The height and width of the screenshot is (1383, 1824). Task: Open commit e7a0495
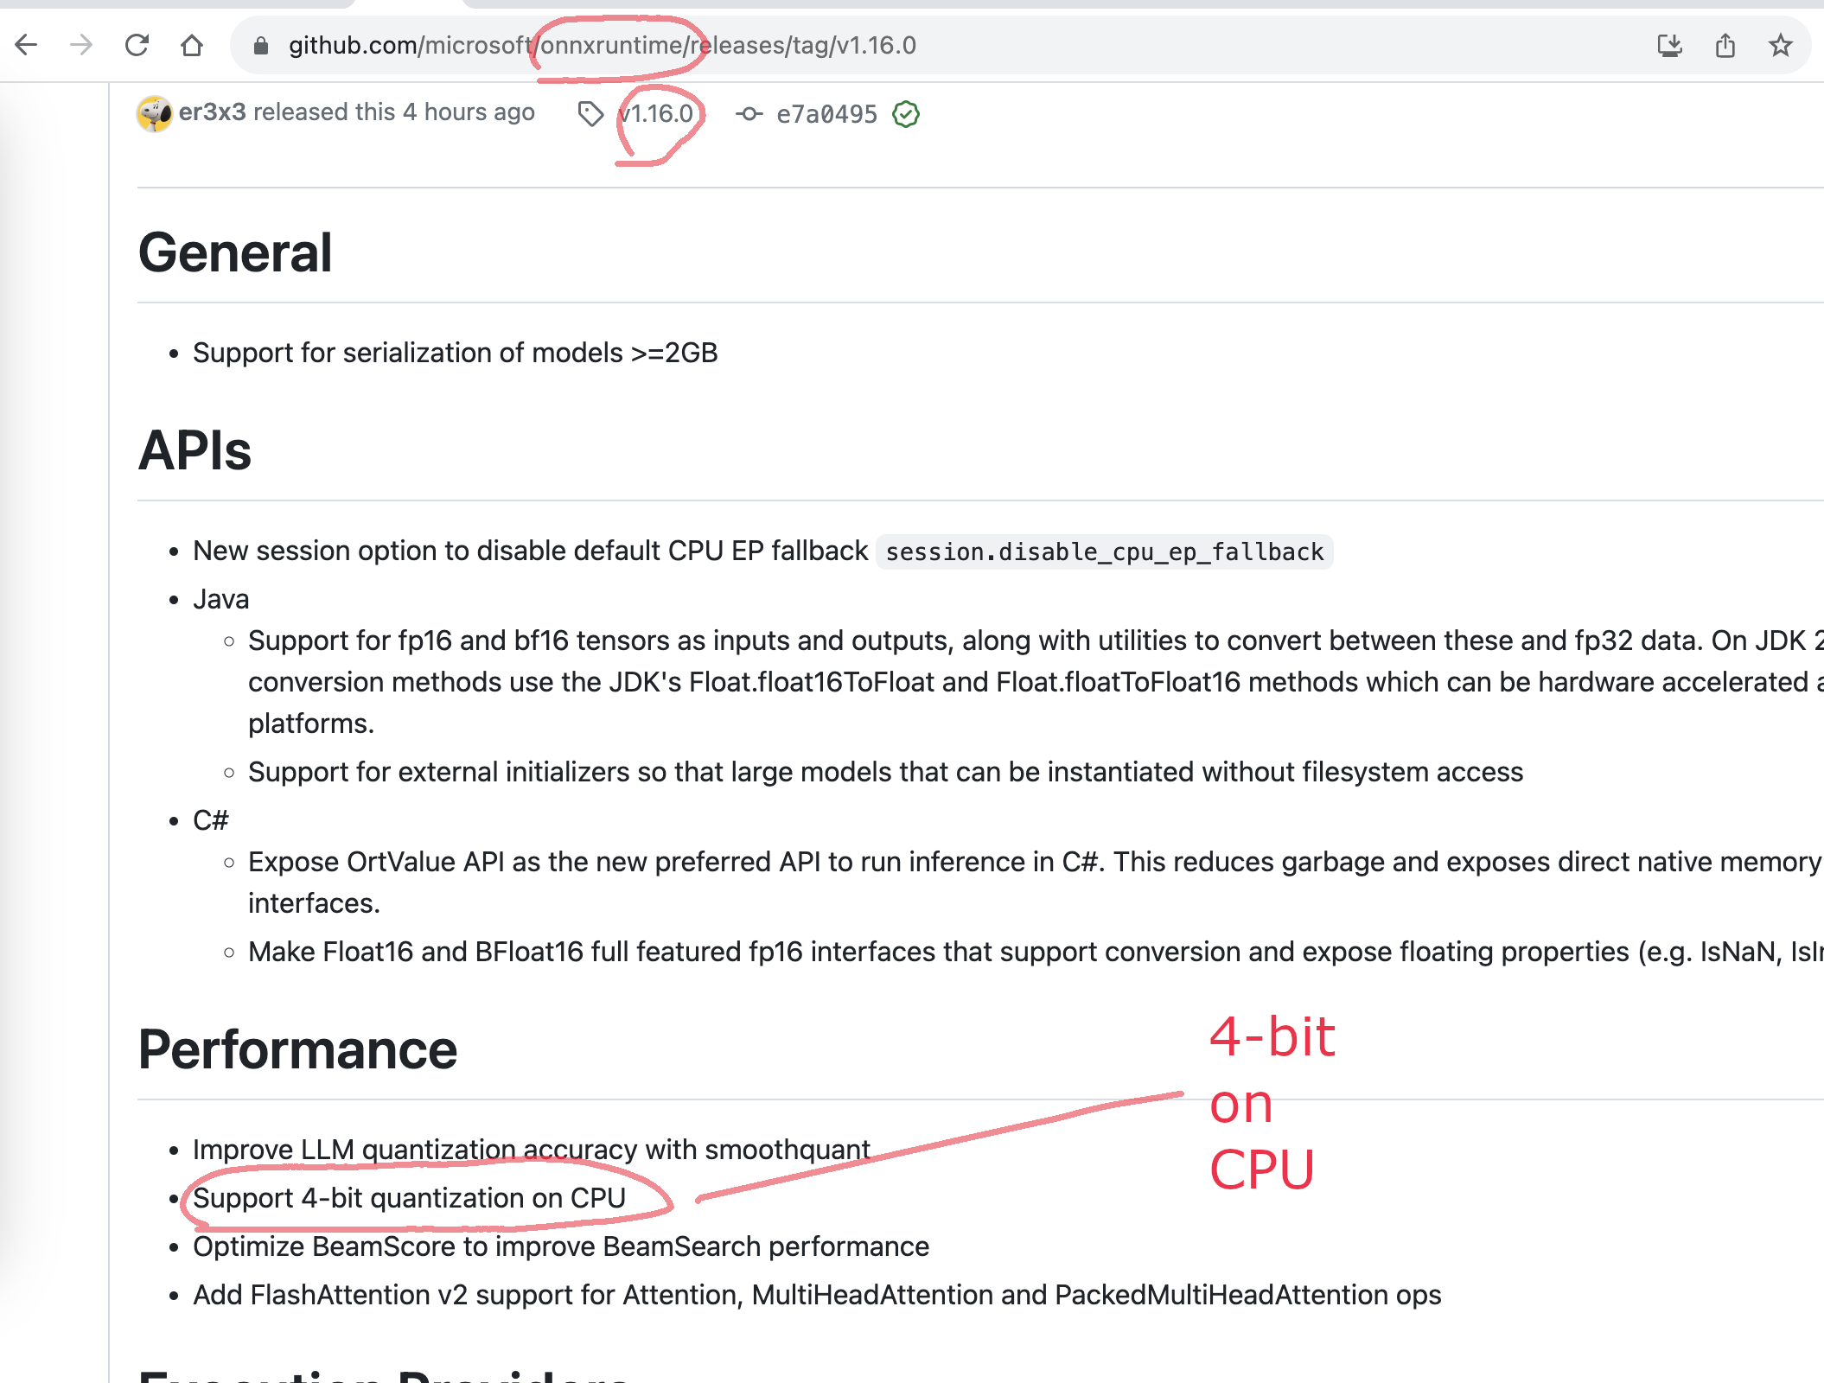pyautogui.click(x=825, y=113)
